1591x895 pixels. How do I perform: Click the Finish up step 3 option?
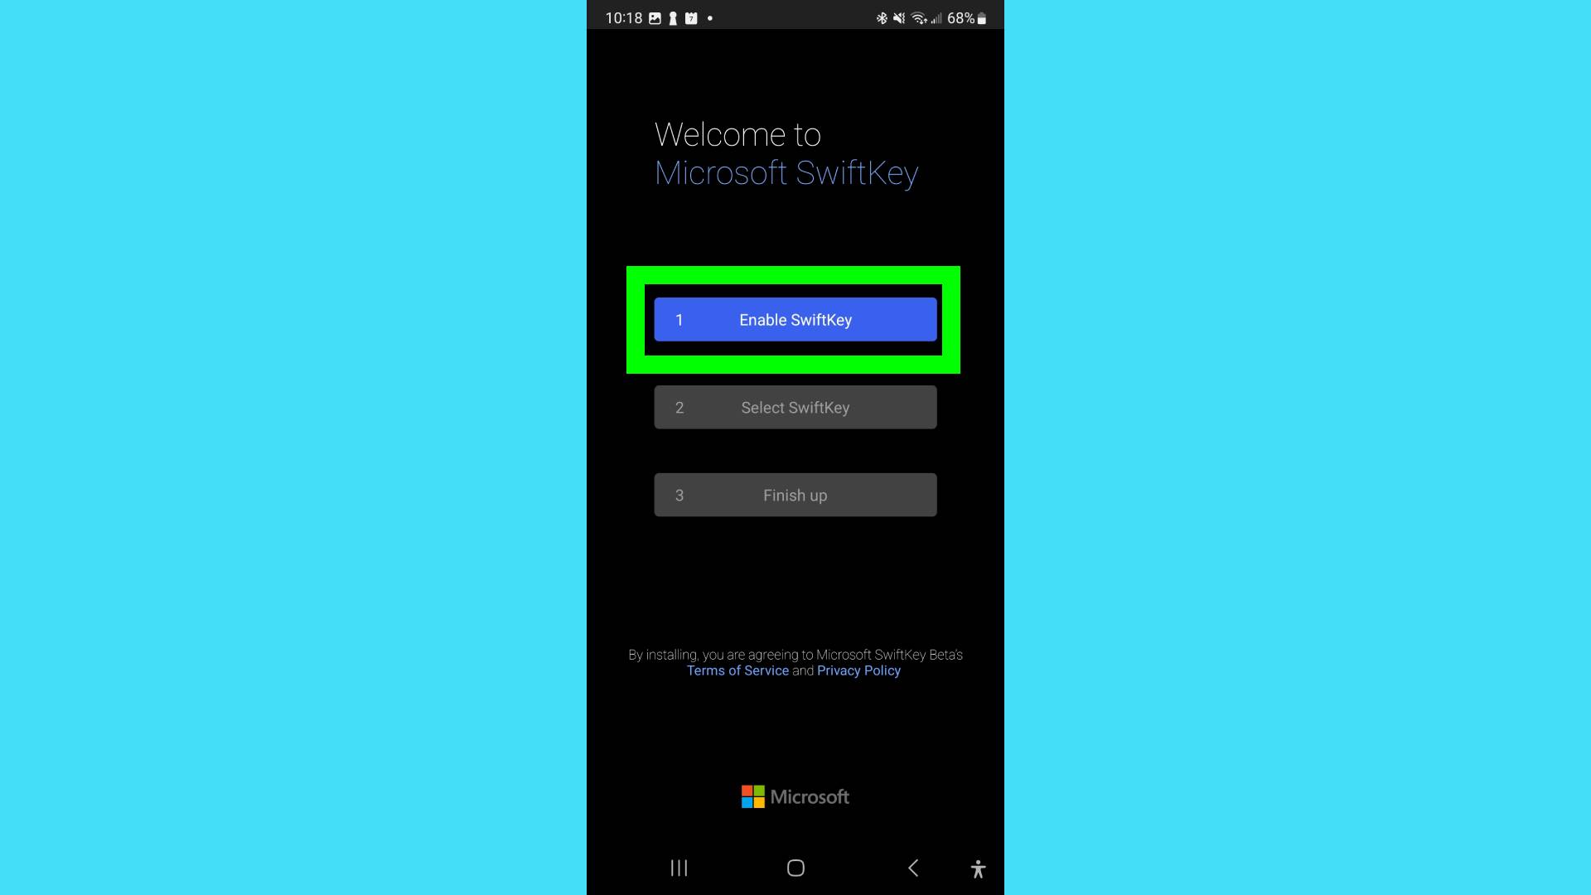(795, 495)
